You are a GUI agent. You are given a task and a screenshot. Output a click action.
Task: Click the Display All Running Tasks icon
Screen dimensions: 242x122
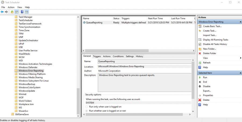click(x=200, y=40)
